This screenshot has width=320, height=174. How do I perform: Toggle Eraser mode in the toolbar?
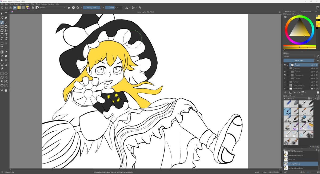[x=69, y=8]
